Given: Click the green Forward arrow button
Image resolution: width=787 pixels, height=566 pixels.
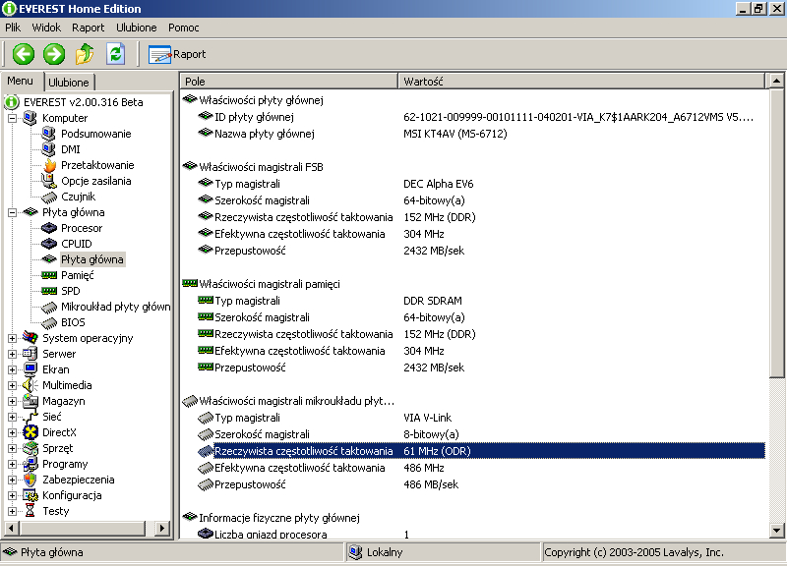Looking at the screenshot, I should click(54, 54).
